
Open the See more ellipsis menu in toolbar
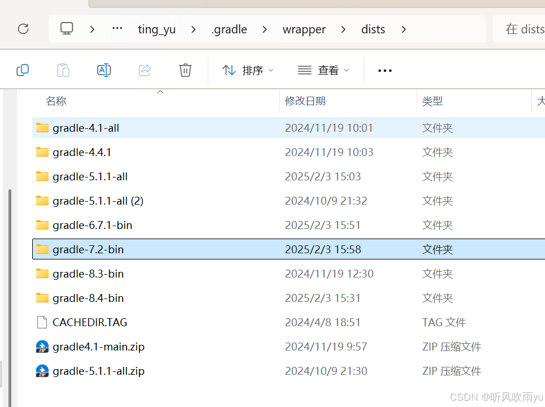[x=385, y=71]
